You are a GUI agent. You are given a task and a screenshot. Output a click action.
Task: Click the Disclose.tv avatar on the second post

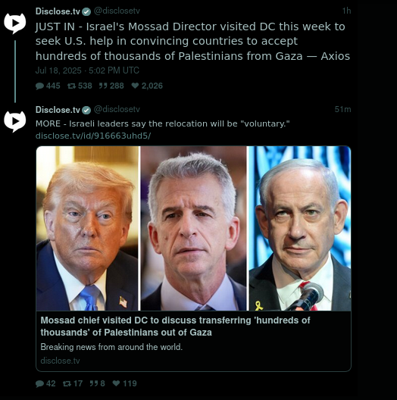point(15,122)
